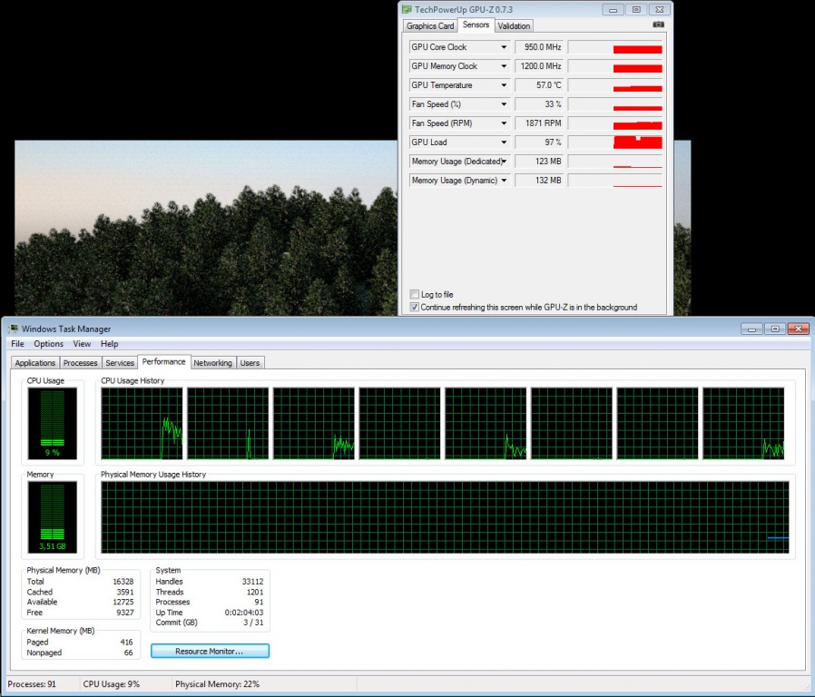Screen dimensions: 815x697
Task: Click the 1871 RPM fan value
Action: coord(539,123)
